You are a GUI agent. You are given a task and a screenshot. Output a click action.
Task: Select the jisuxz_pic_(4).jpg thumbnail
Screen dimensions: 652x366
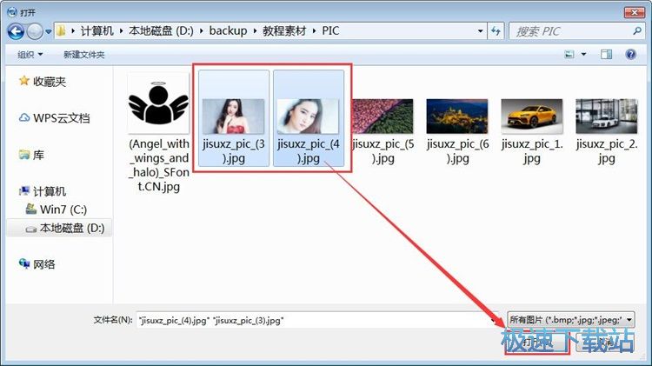pyautogui.click(x=308, y=116)
